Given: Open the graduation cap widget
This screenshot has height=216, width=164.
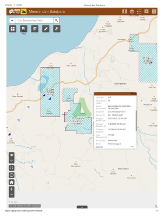Looking at the screenshot, I should 35,29.
